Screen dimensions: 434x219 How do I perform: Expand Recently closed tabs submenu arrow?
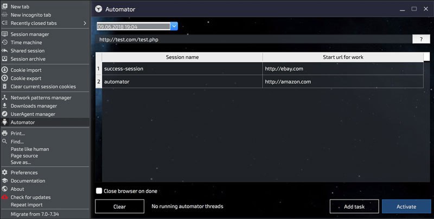tap(85, 23)
